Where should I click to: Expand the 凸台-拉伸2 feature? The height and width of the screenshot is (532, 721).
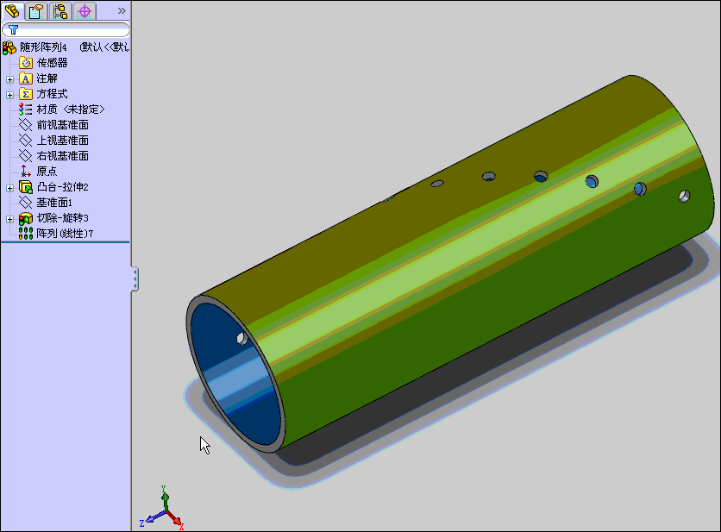pyautogui.click(x=9, y=188)
